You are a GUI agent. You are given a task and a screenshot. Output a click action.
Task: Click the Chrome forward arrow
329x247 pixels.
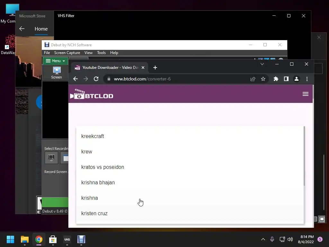[x=85, y=79]
